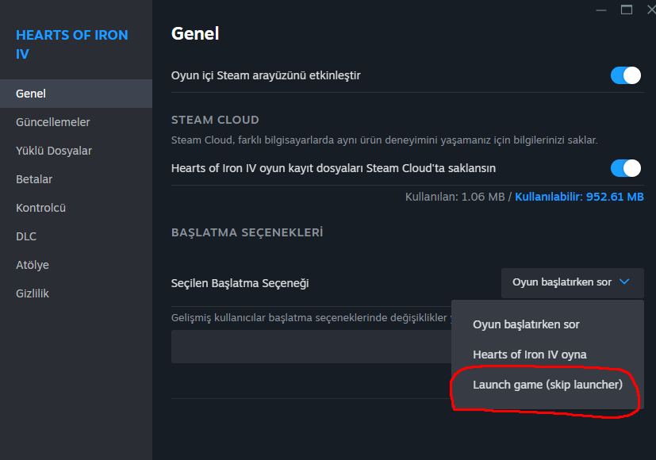
Task: Maximize the properties window
Action: tap(627, 10)
